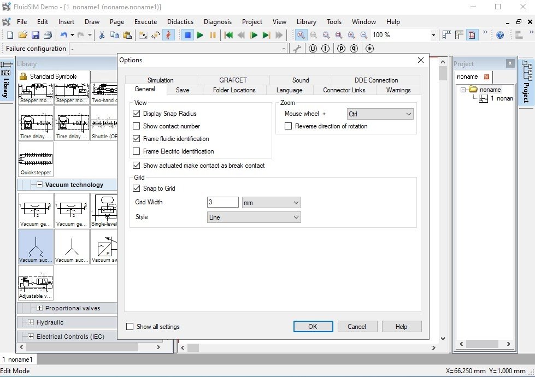Click simulate to state change icon
This screenshot has width=535, height=377.
[266, 35]
